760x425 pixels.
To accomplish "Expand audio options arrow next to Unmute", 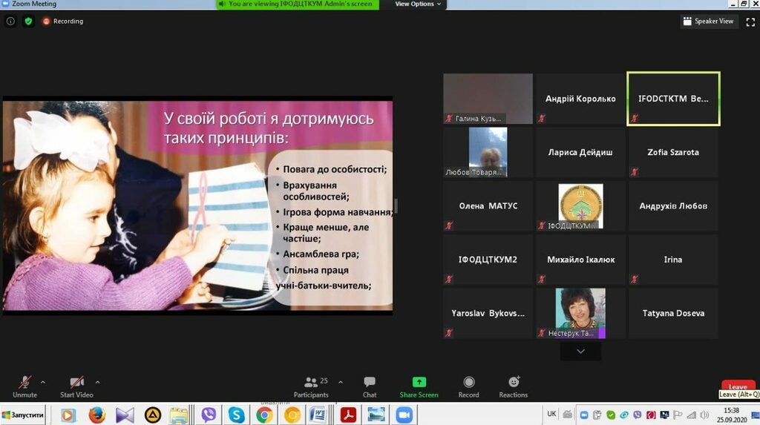I will [x=43, y=382].
